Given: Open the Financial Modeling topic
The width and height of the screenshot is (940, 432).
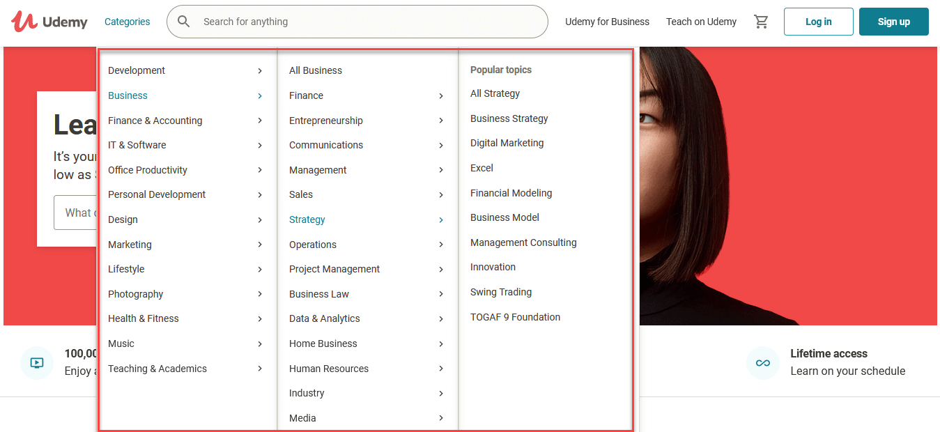Looking at the screenshot, I should pos(511,193).
